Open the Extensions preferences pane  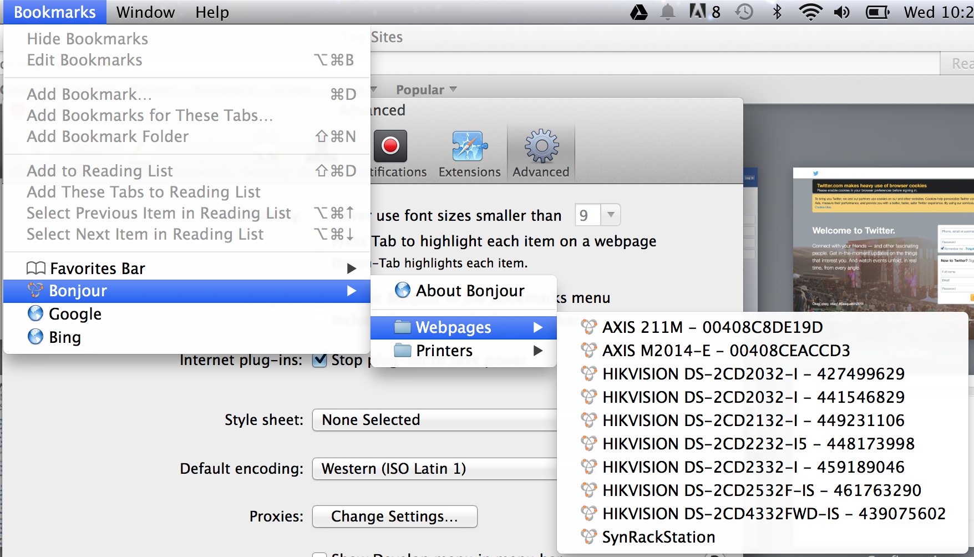pyautogui.click(x=469, y=154)
